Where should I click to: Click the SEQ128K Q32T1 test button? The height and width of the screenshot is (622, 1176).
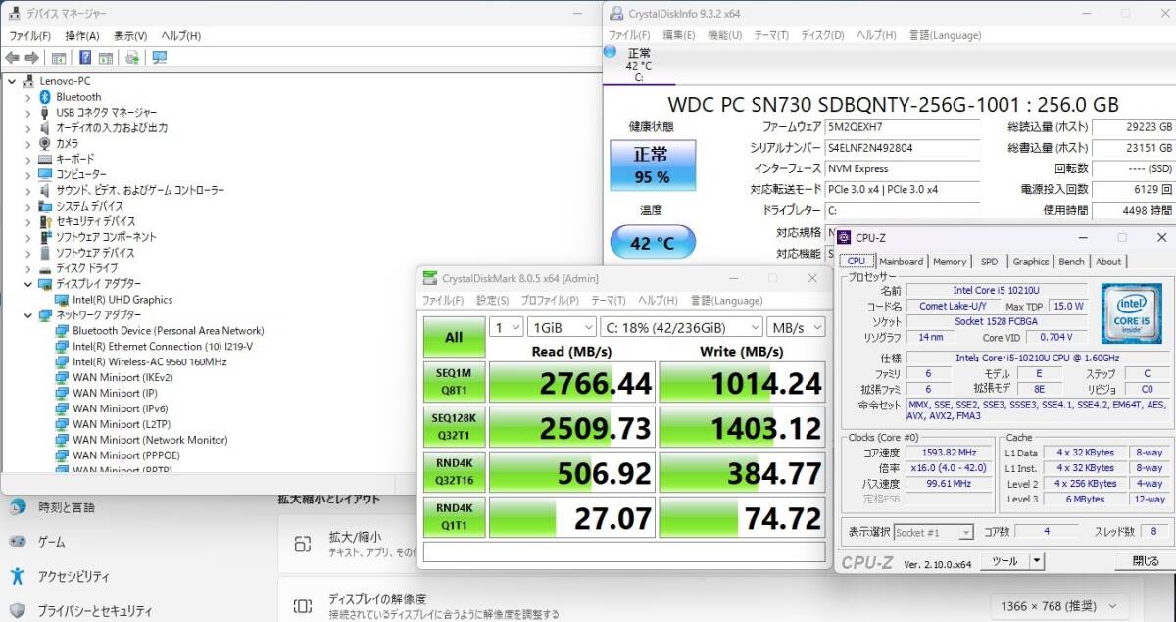[x=454, y=427]
